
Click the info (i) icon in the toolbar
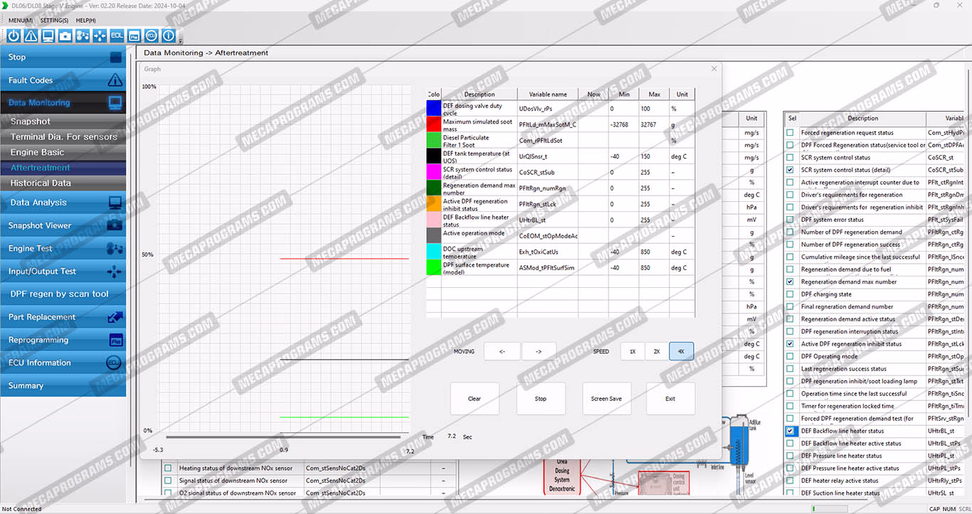click(x=169, y=36)
